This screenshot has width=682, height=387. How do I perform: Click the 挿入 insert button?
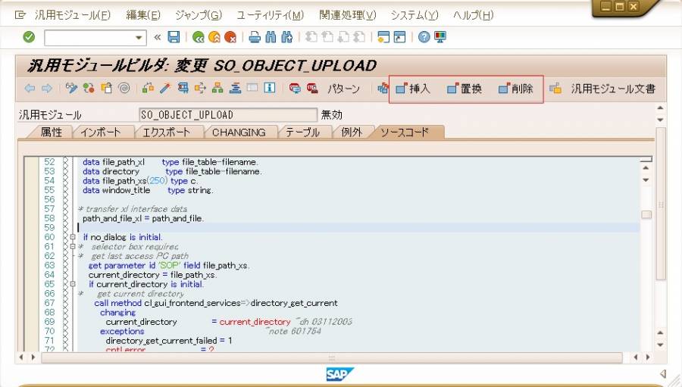(413, 89)
